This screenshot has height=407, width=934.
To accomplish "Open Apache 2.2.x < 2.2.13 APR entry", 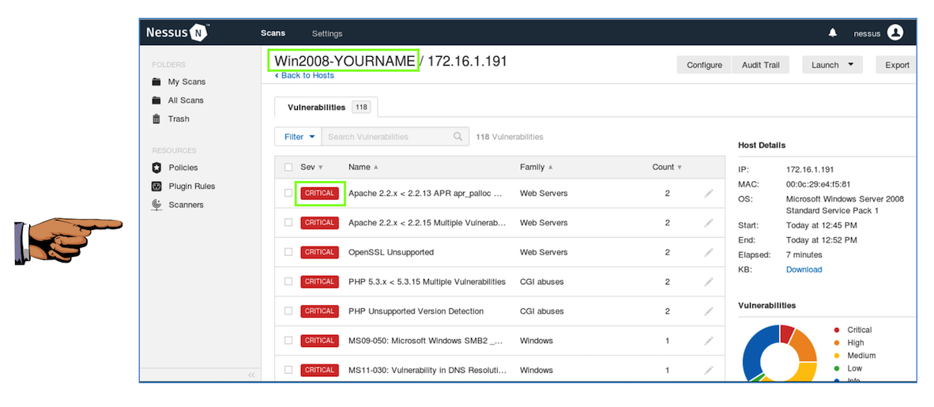I will (x=426, y=193).
